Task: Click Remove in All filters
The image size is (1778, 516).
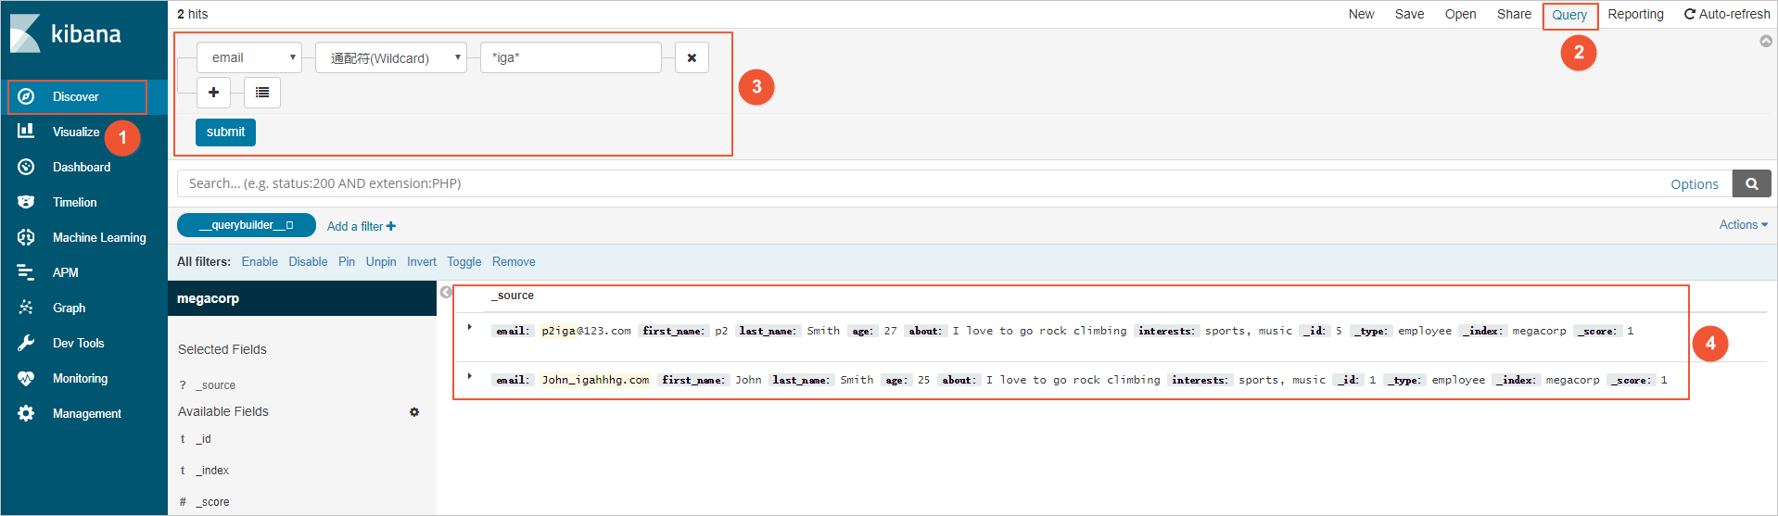Action: pyautogui.click(x=514, y=262)
